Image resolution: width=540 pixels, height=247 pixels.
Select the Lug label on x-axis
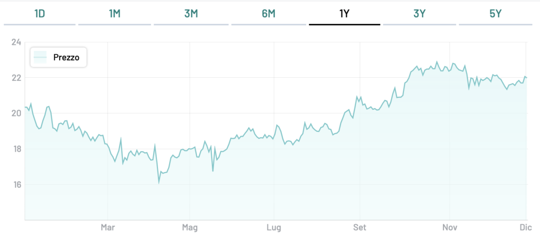[274, 228]
